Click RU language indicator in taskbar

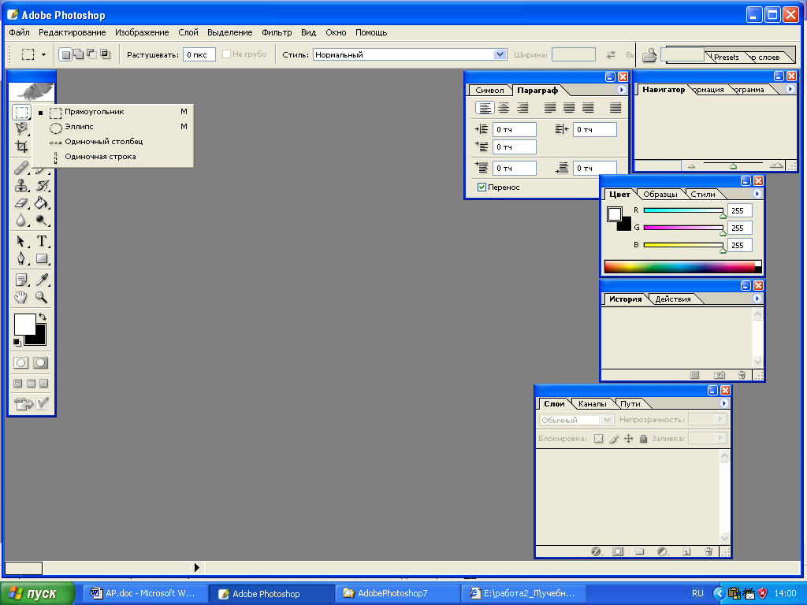[x=697, y=593]
